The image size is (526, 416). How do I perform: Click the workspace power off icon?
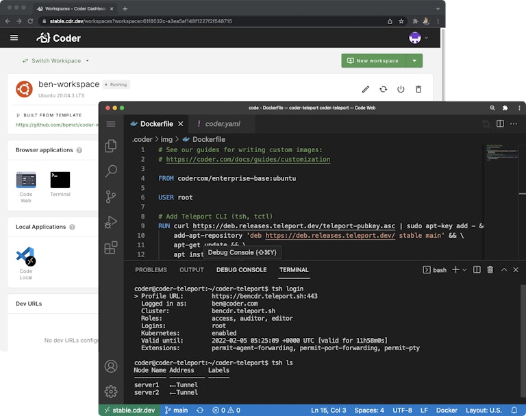point(401,89)
